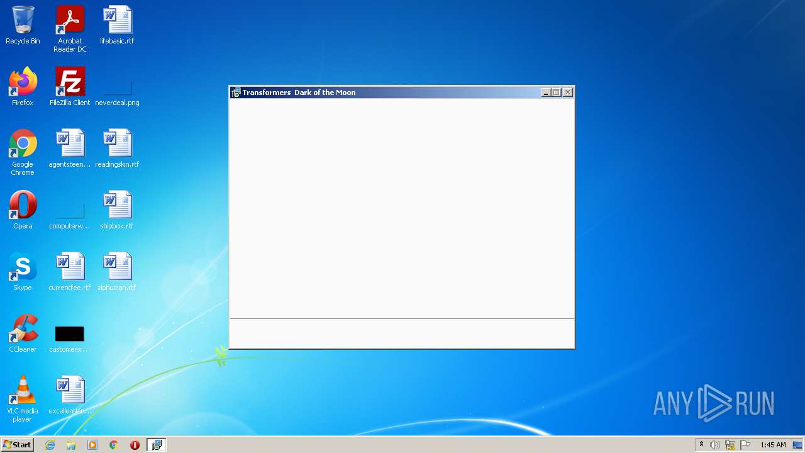Show hidden system tray icons

(x=701, y=445)
